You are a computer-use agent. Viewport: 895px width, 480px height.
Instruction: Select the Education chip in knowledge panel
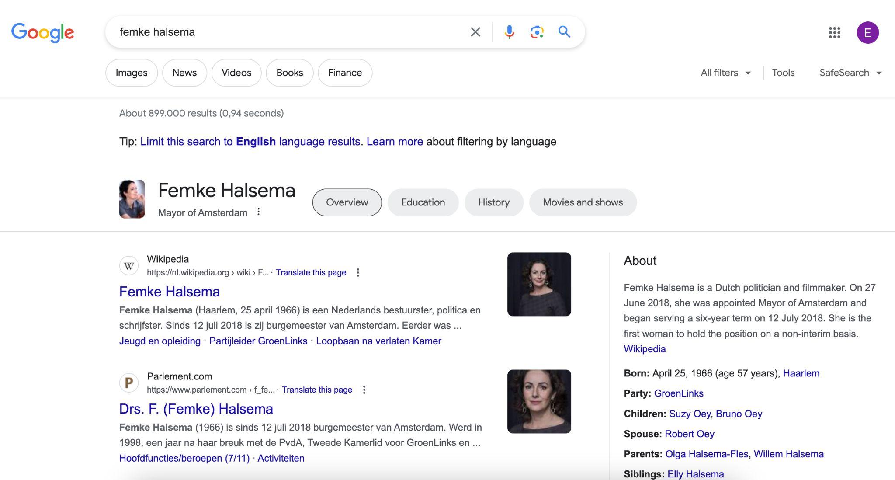click(x=423, y=202)
